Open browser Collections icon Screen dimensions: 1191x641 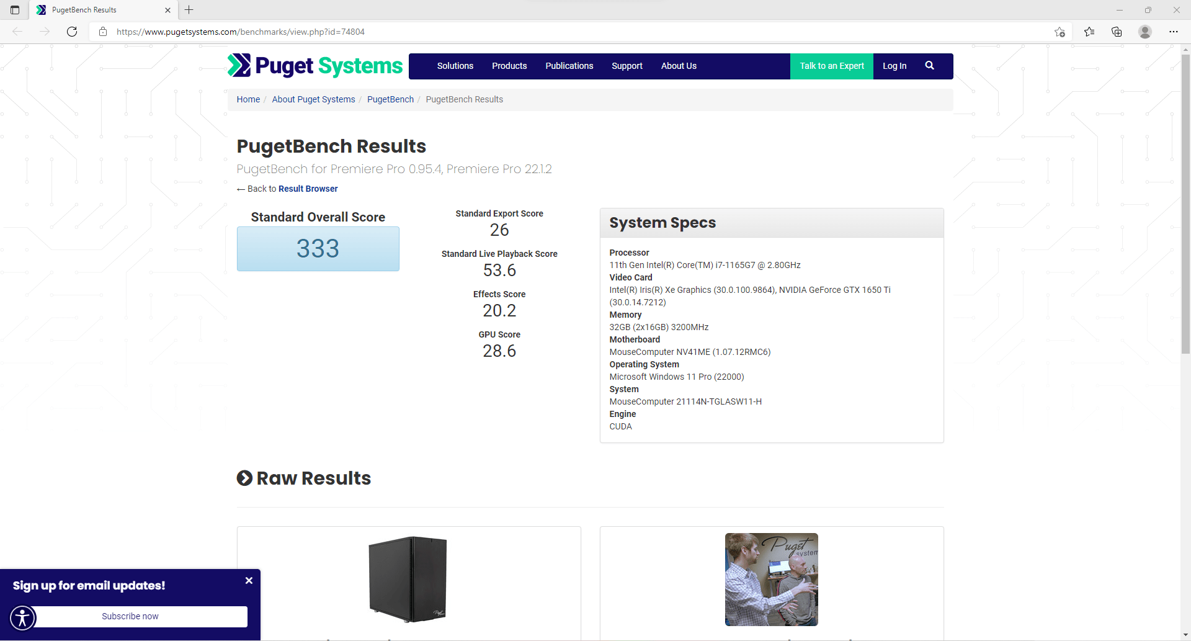tap(1117, 32)
